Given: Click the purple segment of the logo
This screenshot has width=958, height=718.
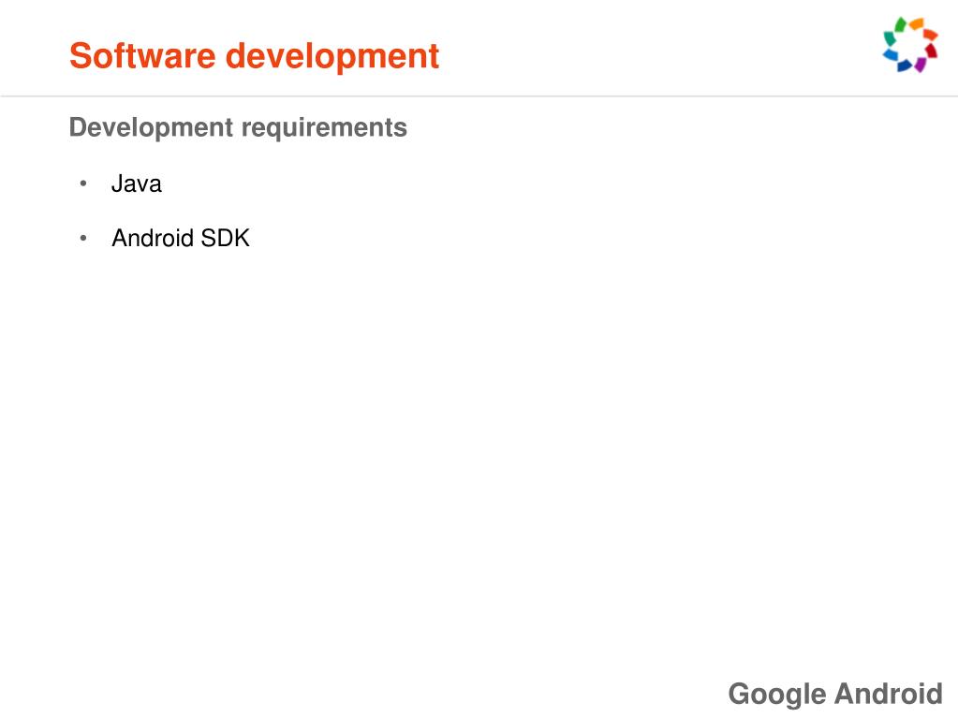Looking at the screenshot, I should point(921,65).
